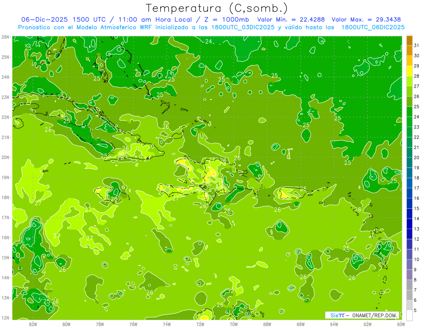Click the "20N" latitude axis label

pyautogui.click(x=5, y=157)
